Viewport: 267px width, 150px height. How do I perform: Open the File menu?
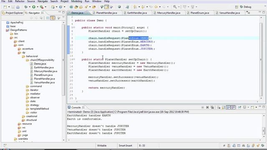[3, 1]
